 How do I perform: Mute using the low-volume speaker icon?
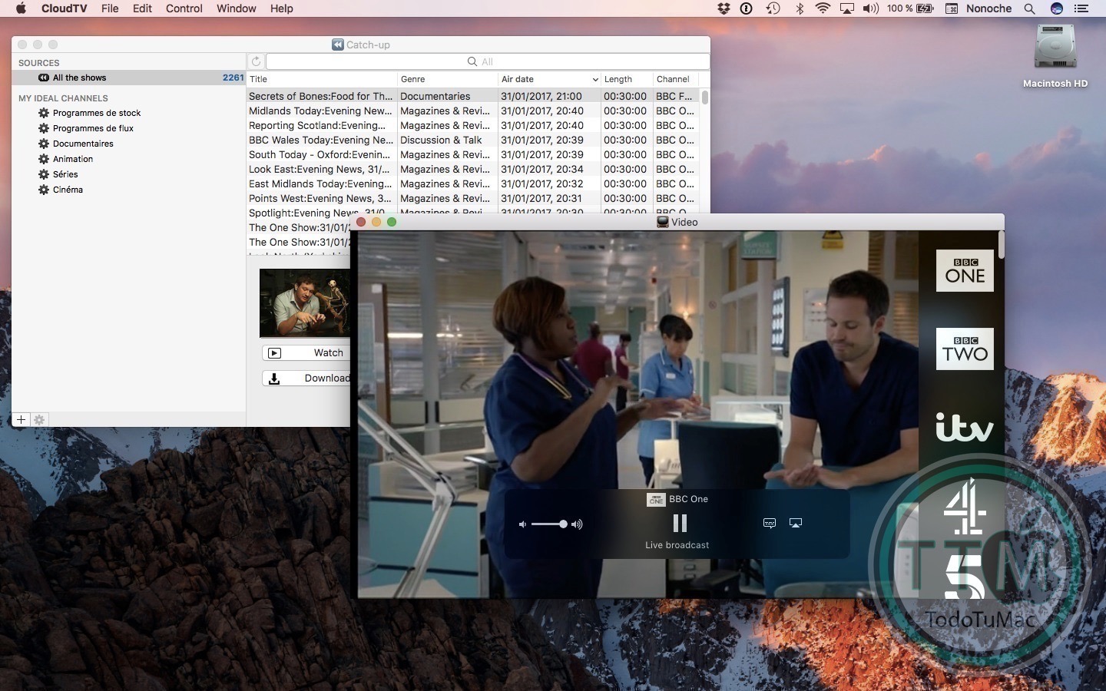coord(522,524)
